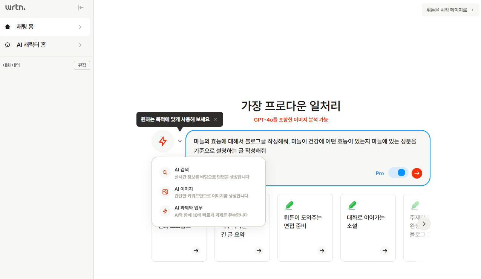The image size is (481, 279).
Task: Select AI 이미지 from the mode menu
Action: tap(208, 192)
